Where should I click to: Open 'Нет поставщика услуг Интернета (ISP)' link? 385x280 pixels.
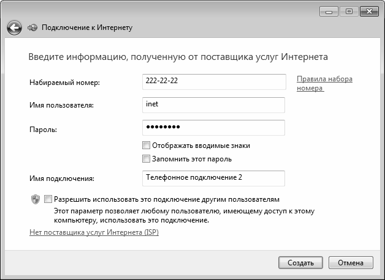click(x=94, y=232)
